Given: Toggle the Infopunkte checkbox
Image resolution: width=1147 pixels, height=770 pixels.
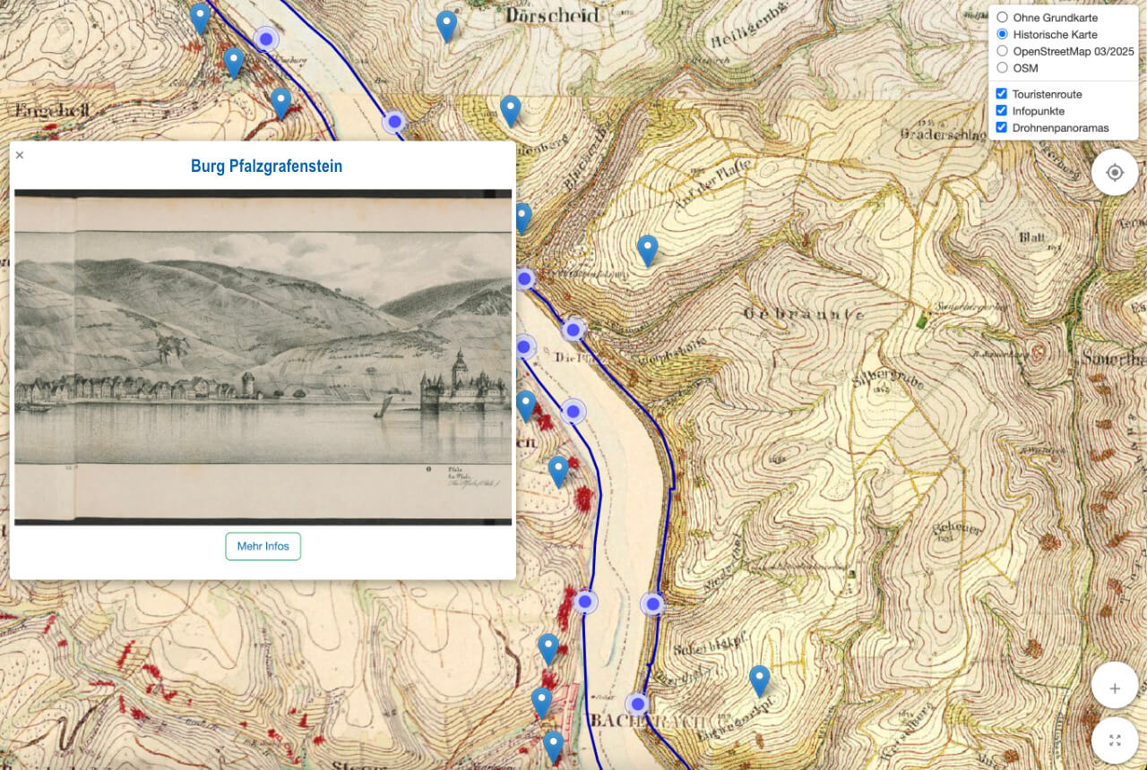Looking at the screenshot, I should [x=1003, y=111].
